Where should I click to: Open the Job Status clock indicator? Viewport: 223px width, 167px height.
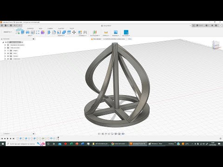[207, 26]
